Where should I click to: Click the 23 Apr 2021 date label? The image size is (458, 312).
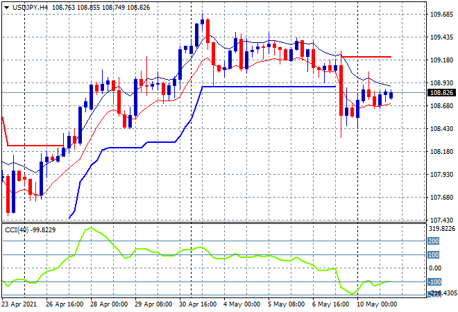19,304
